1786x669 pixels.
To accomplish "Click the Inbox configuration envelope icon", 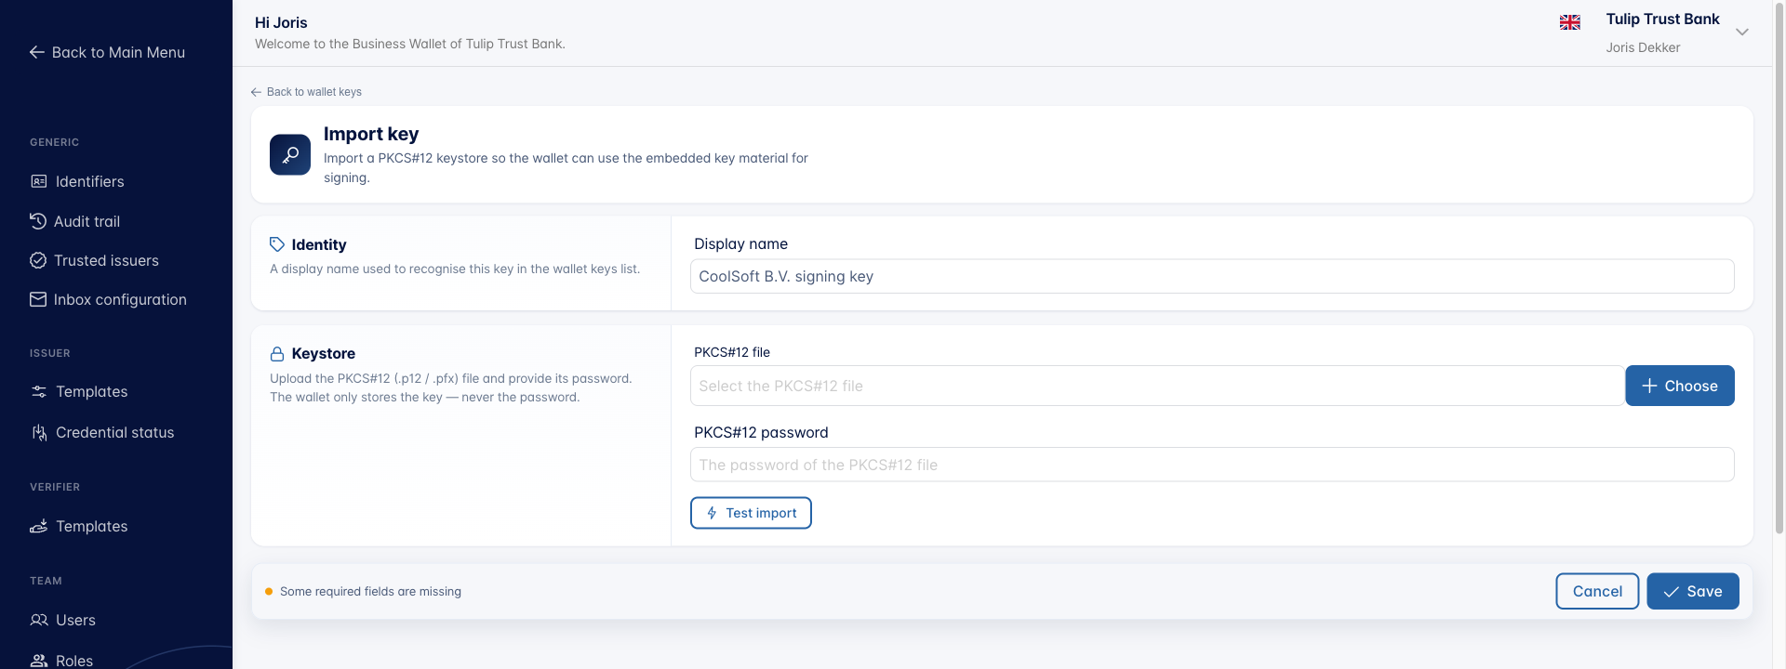I will pyautogui.click(x=38, y=299).
